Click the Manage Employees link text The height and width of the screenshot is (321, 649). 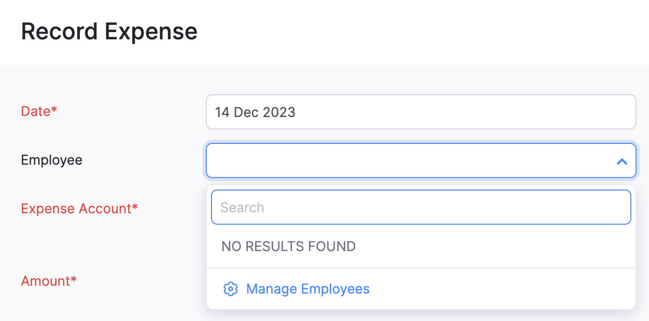click(x=307, y=289)
